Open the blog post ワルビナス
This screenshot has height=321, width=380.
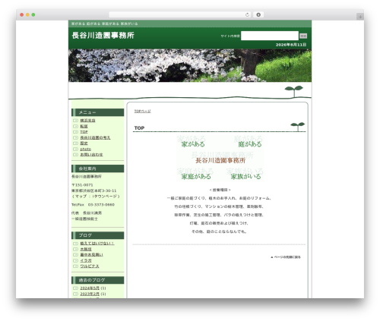coord(90,266)
